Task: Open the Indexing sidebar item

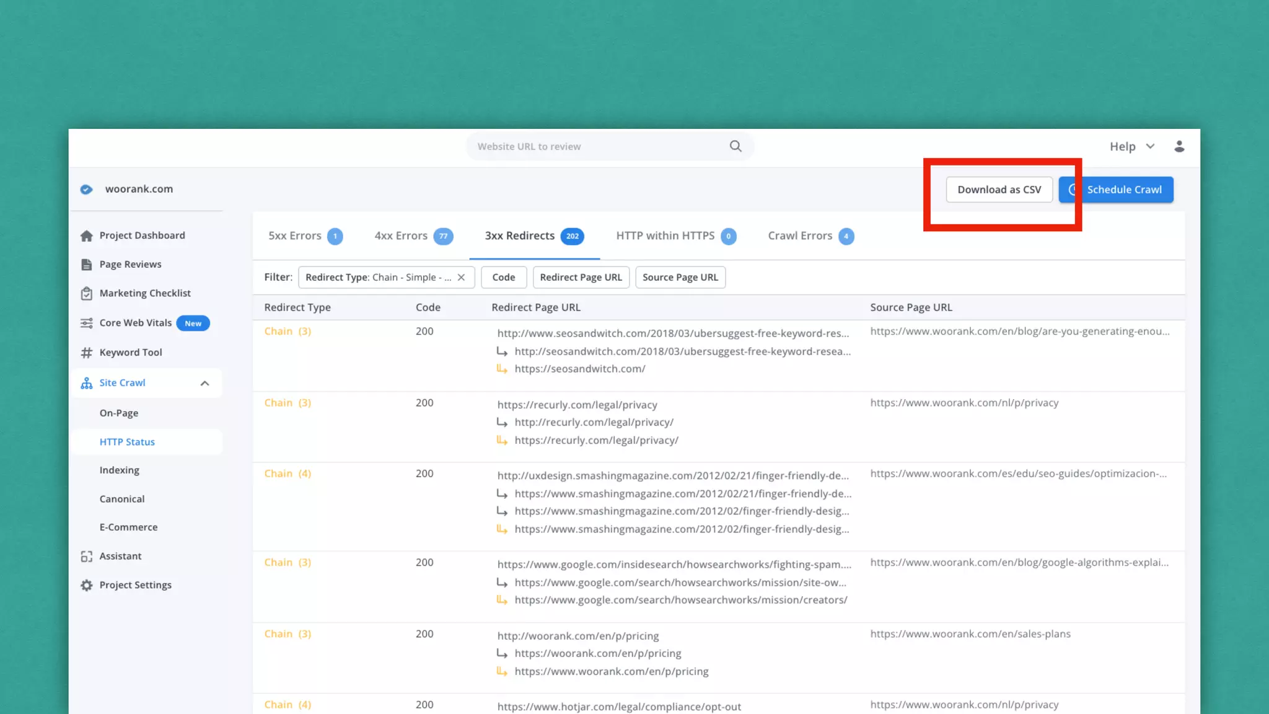Action: click(120, 470)
